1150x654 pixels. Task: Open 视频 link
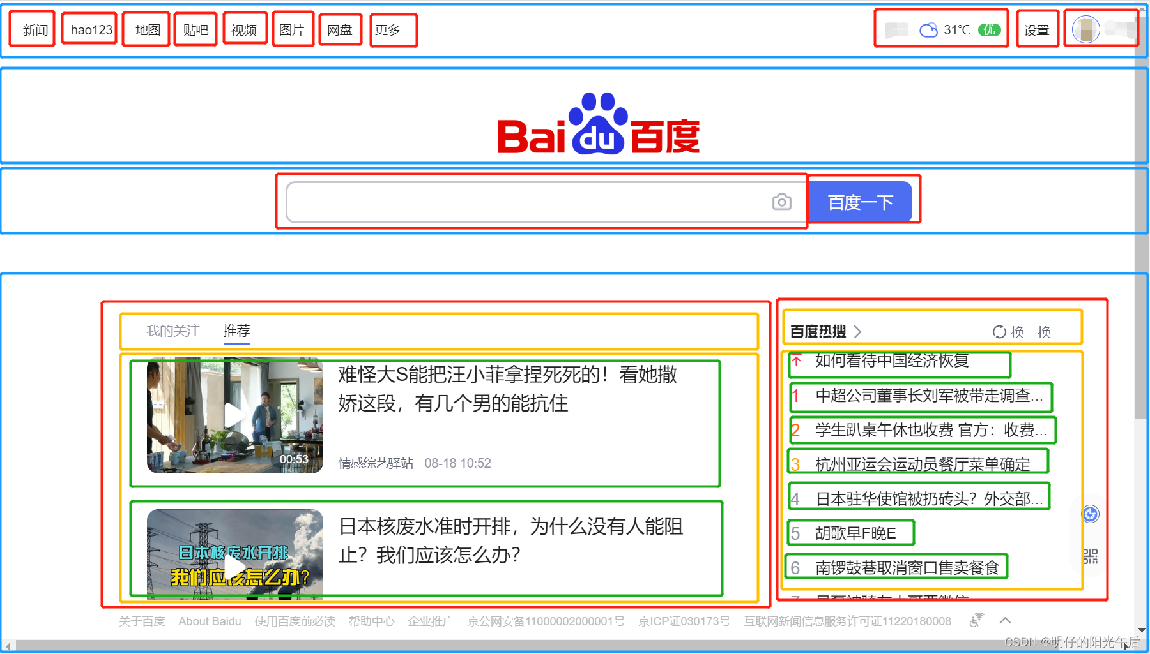pos(243,30)
